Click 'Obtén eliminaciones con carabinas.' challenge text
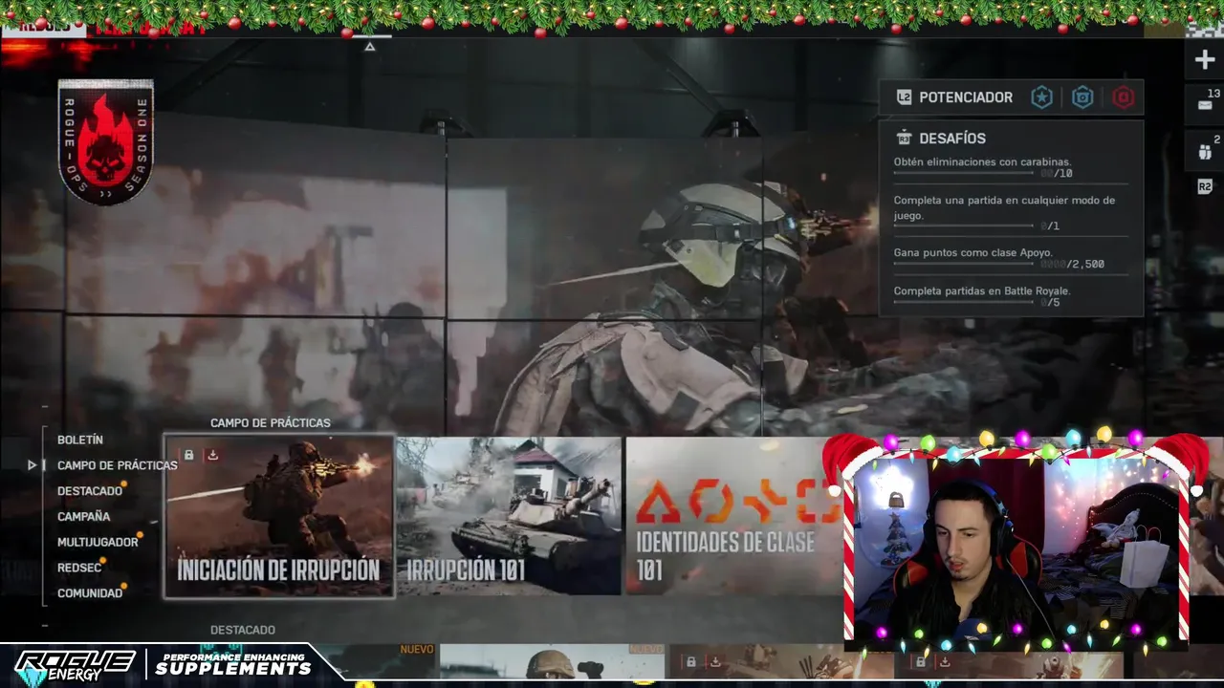This screenshot has width=1224, height=688. (982, 162)
